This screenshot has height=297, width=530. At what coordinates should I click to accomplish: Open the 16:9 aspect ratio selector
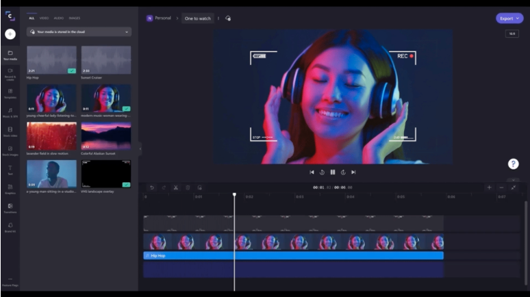click(512, 34)
